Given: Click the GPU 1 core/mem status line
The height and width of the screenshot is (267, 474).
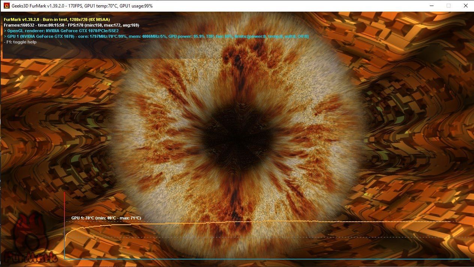Looking at the screenshot, I should tap(156, 36).
